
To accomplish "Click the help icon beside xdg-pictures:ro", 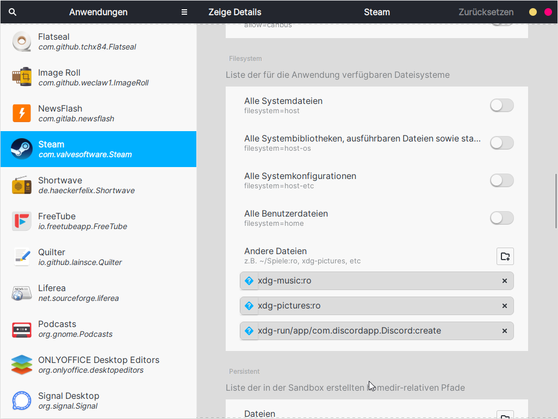I will click(249, 306).
